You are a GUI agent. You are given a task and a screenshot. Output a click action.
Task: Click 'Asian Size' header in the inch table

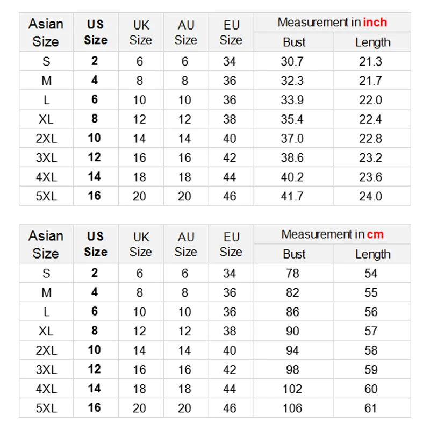(x=46, y=32)
